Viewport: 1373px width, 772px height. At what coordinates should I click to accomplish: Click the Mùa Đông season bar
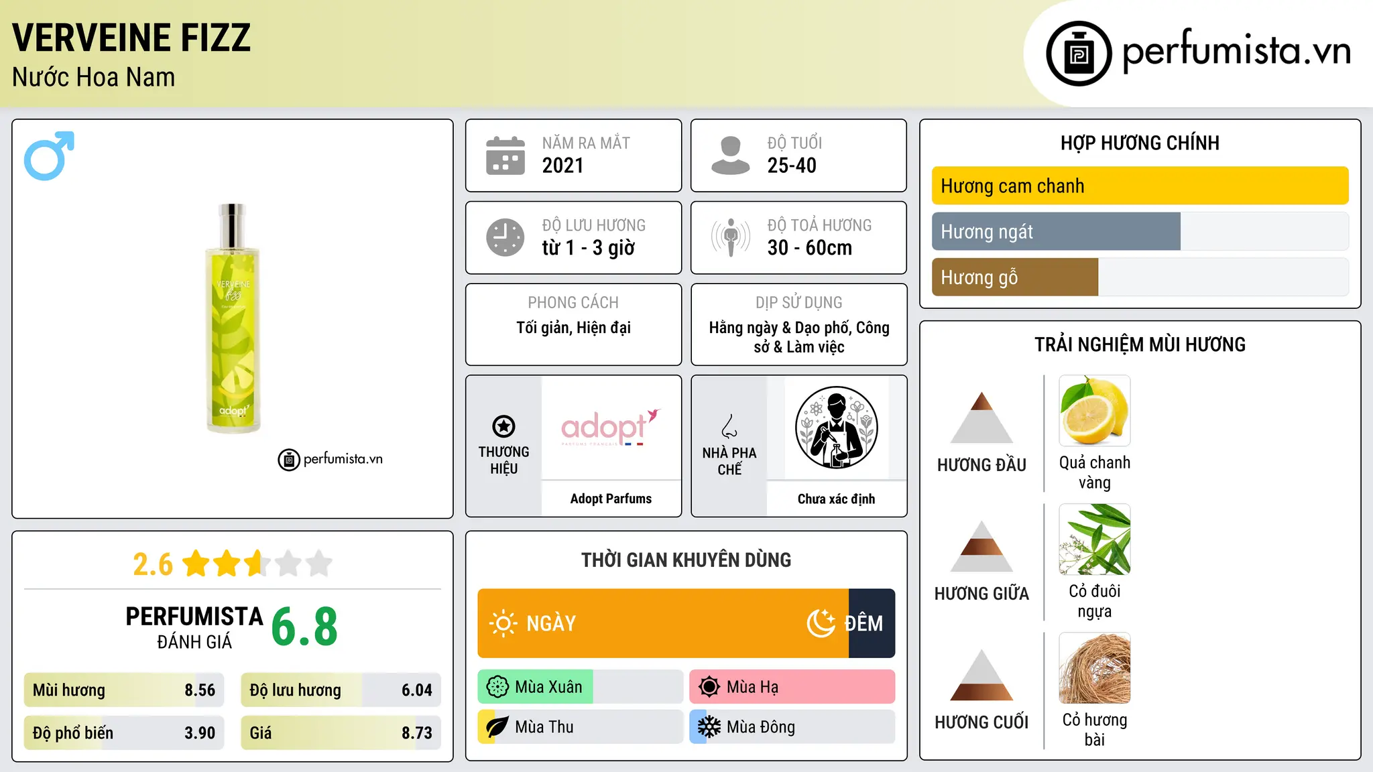pos(792,727)
